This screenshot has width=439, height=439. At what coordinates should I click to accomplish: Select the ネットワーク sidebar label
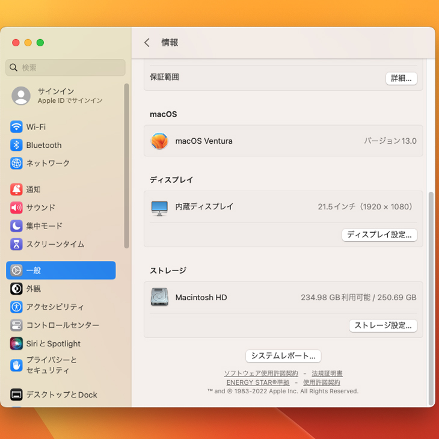[x=48, y=163]
